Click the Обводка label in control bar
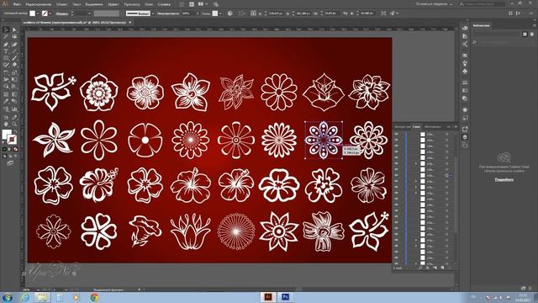 [61, 13]
